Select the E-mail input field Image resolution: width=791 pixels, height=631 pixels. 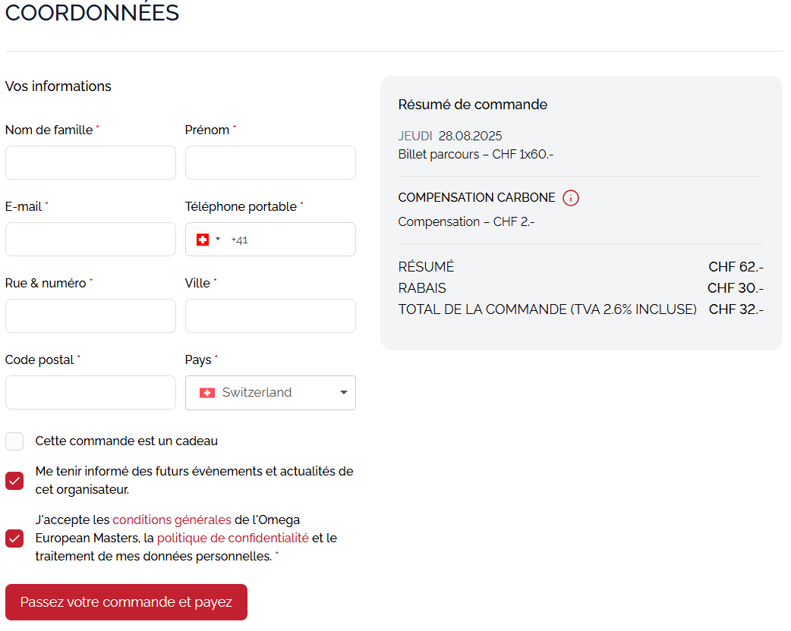pyautogui.click(x=90, y=240)
